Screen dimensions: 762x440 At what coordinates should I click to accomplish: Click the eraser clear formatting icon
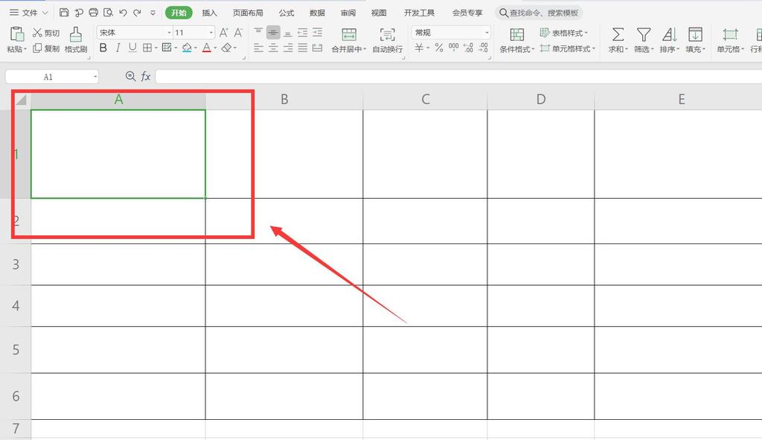(226, 48)
